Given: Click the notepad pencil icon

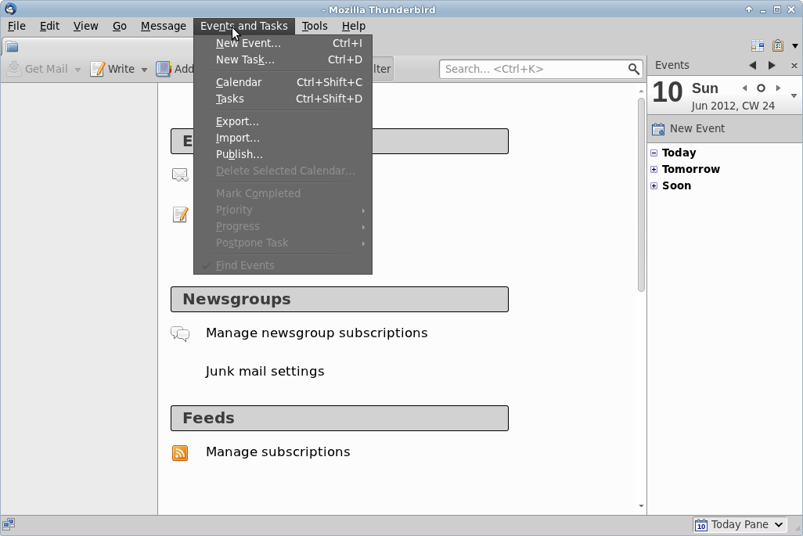Looking at the screenshot, I should 180,214.
